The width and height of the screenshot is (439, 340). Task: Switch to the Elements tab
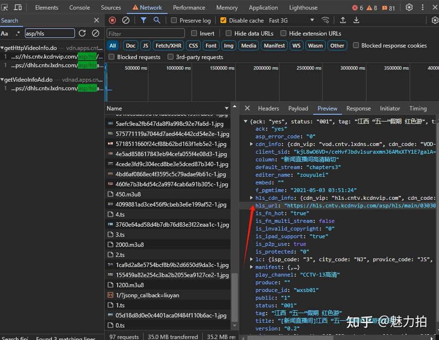click(x=47, y=8)
